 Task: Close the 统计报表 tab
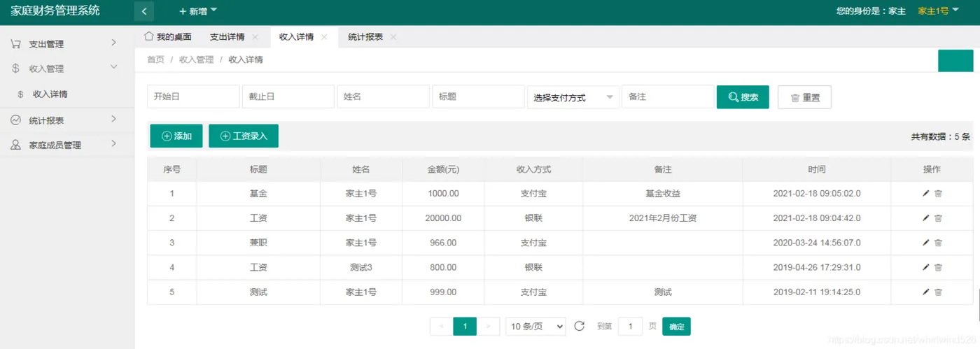393,37
